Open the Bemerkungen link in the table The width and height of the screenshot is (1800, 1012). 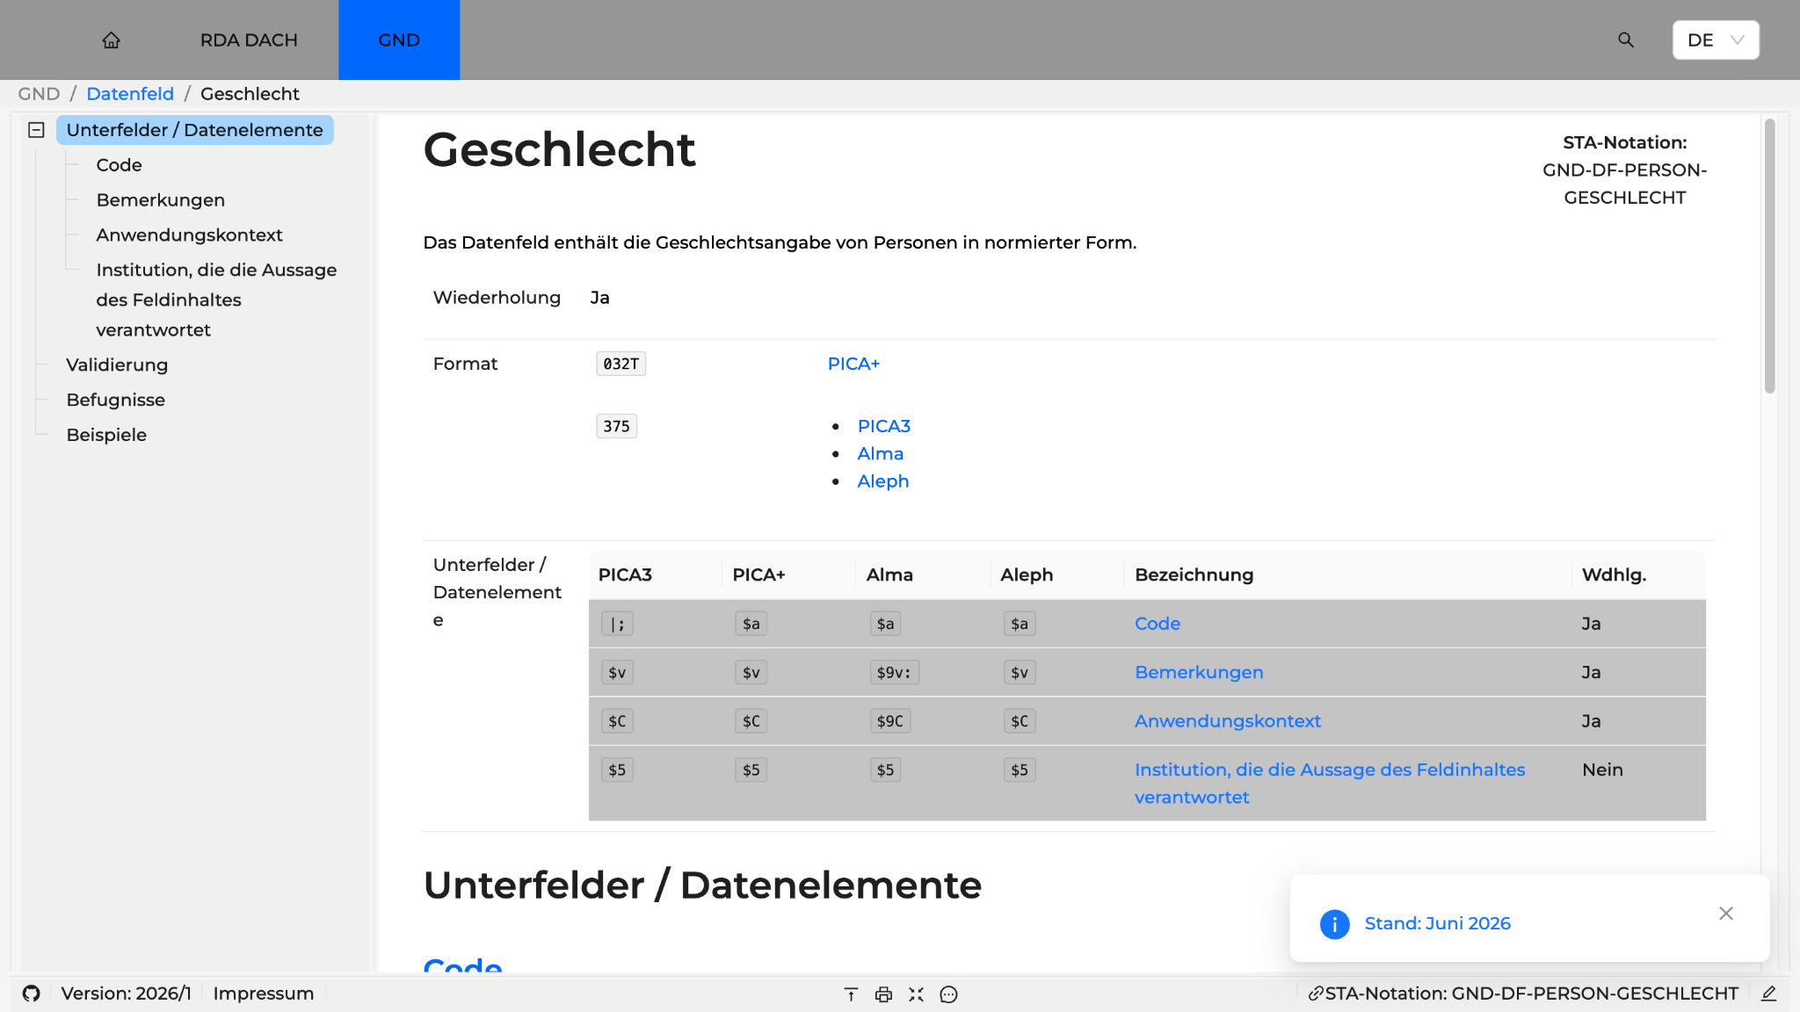point(1199,672)
